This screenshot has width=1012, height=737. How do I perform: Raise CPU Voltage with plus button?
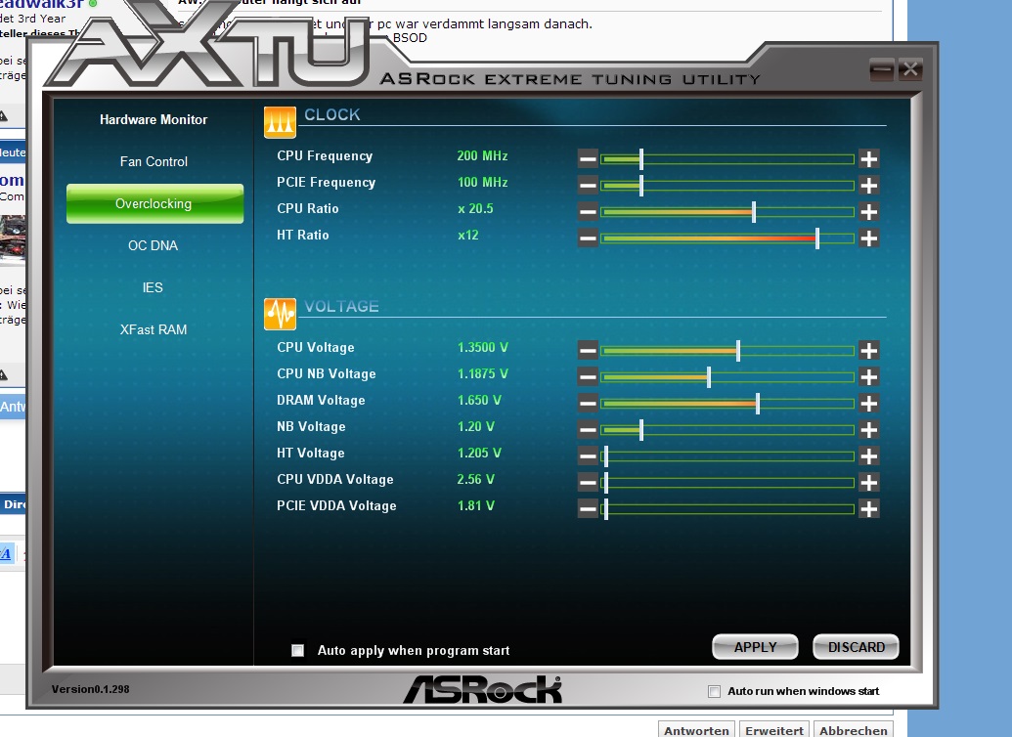point(868,351)
